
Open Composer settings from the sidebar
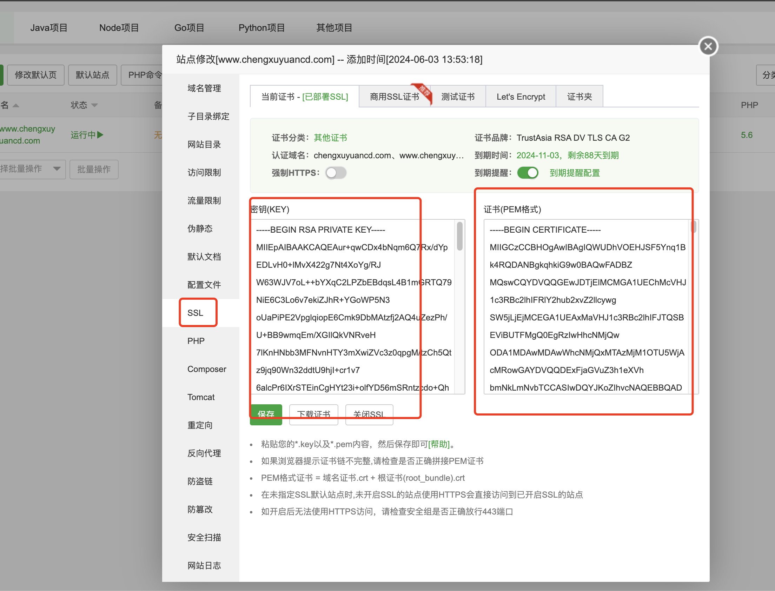(x=206, y=368)
